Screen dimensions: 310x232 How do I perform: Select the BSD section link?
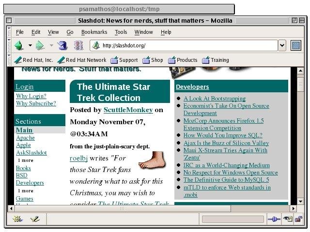pos(21,175)
